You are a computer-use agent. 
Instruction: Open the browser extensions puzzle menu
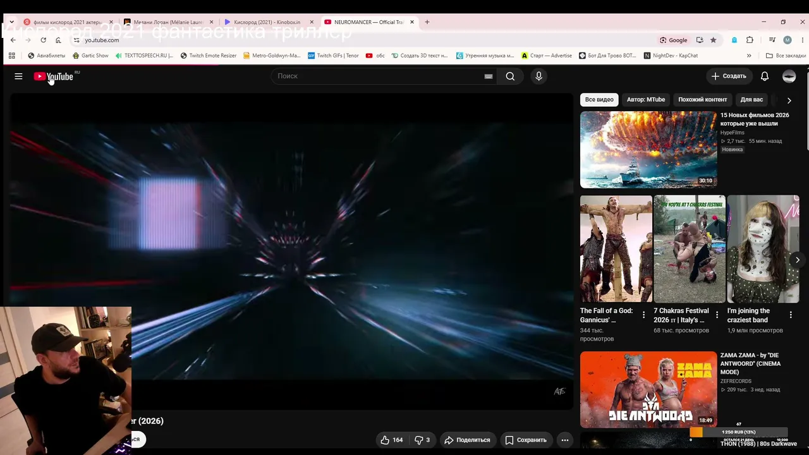point(750,40)
